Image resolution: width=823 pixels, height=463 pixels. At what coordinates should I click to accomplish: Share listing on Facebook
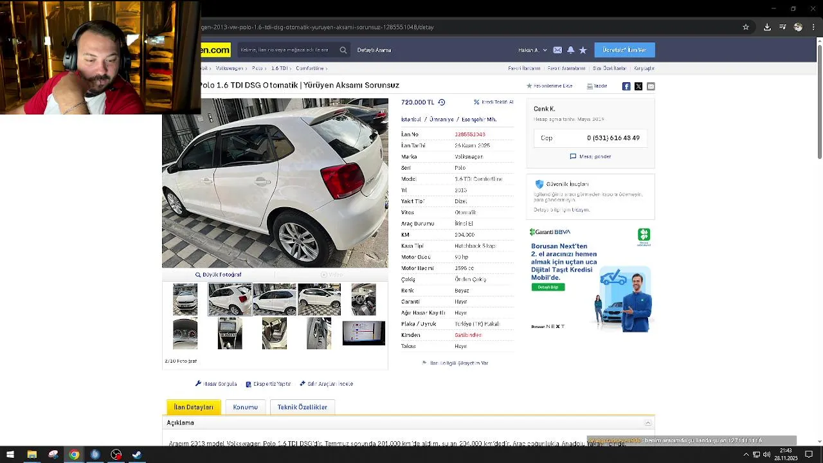click(x=626, y=86)
